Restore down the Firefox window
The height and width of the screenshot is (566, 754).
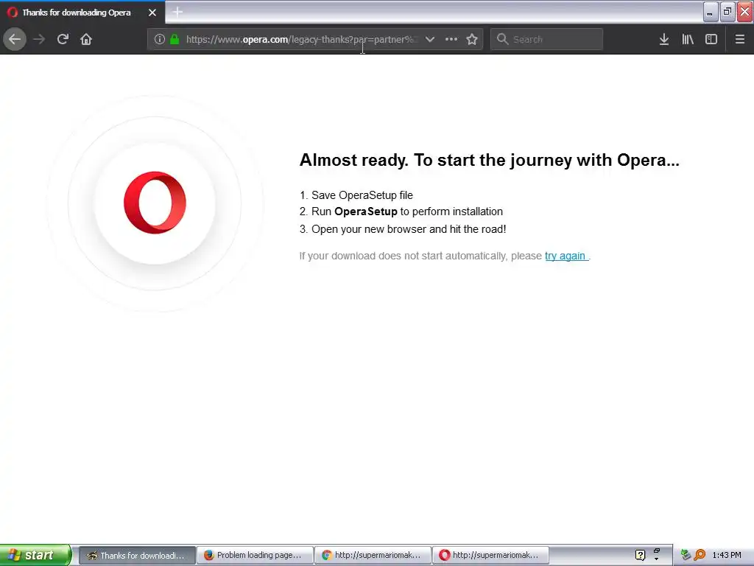[727, 13]
